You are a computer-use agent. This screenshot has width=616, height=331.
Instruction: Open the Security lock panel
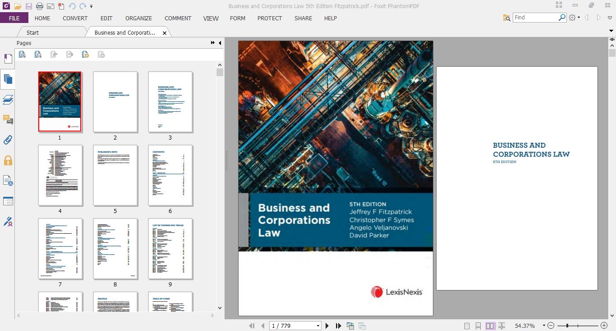8,160
